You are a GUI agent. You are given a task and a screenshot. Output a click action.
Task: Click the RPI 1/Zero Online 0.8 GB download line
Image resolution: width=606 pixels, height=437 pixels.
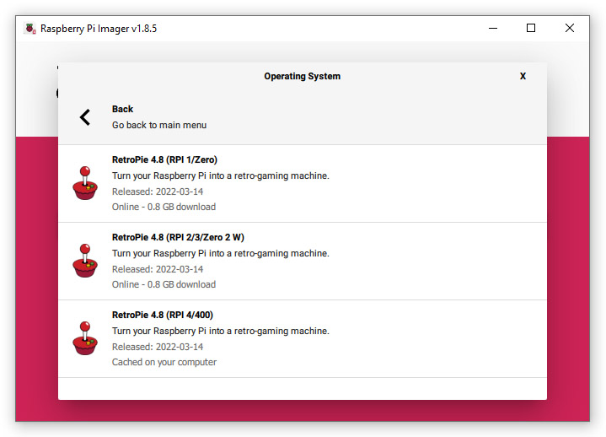164,207
